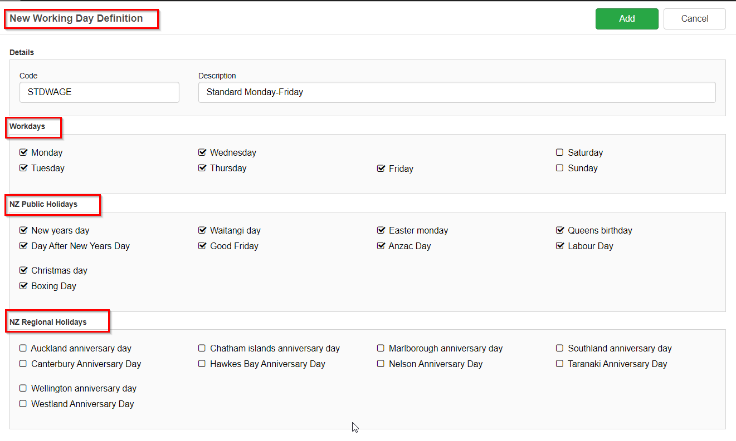Disable the Queens birthday holiday
736x441 pixels.
pyautogui.click(x=560, y=230)
